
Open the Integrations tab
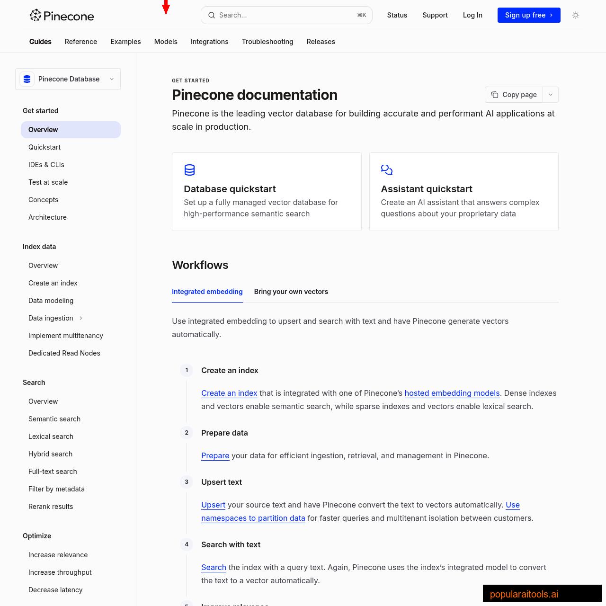[x=210, y=42]
